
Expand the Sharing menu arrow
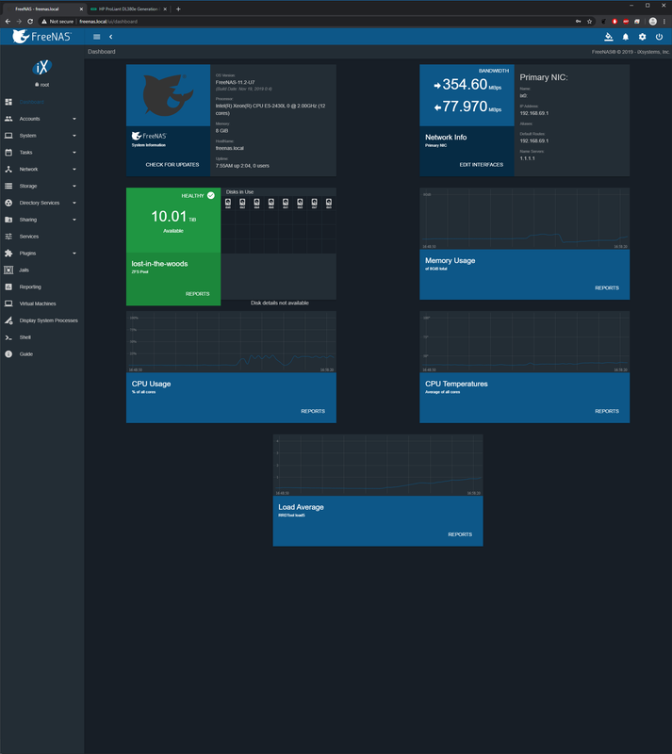tap(74, 220)
